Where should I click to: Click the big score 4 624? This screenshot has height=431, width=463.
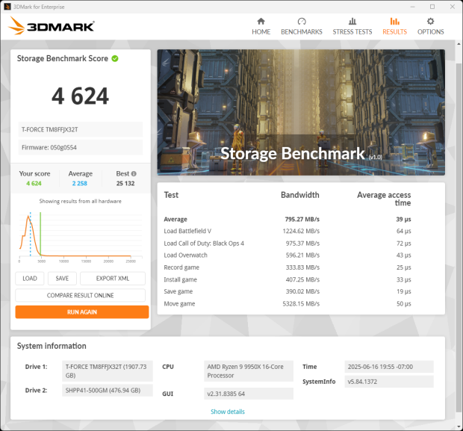(x=81, y=96)
